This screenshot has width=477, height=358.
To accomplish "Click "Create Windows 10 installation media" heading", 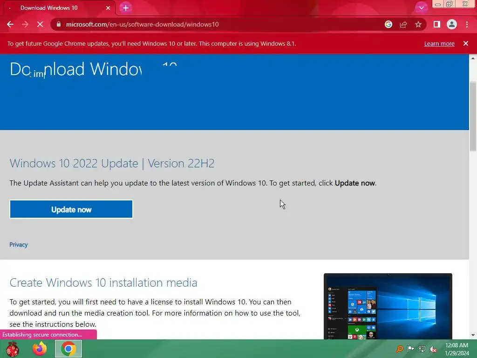I will [x=103, y=283].
